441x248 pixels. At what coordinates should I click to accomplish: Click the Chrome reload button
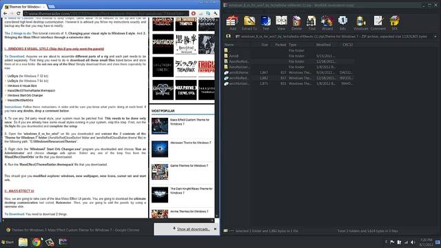(19, 14)
